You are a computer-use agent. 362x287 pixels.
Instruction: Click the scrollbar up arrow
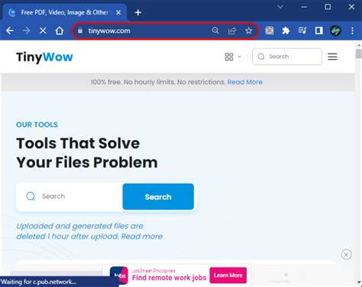click(359, 45)
